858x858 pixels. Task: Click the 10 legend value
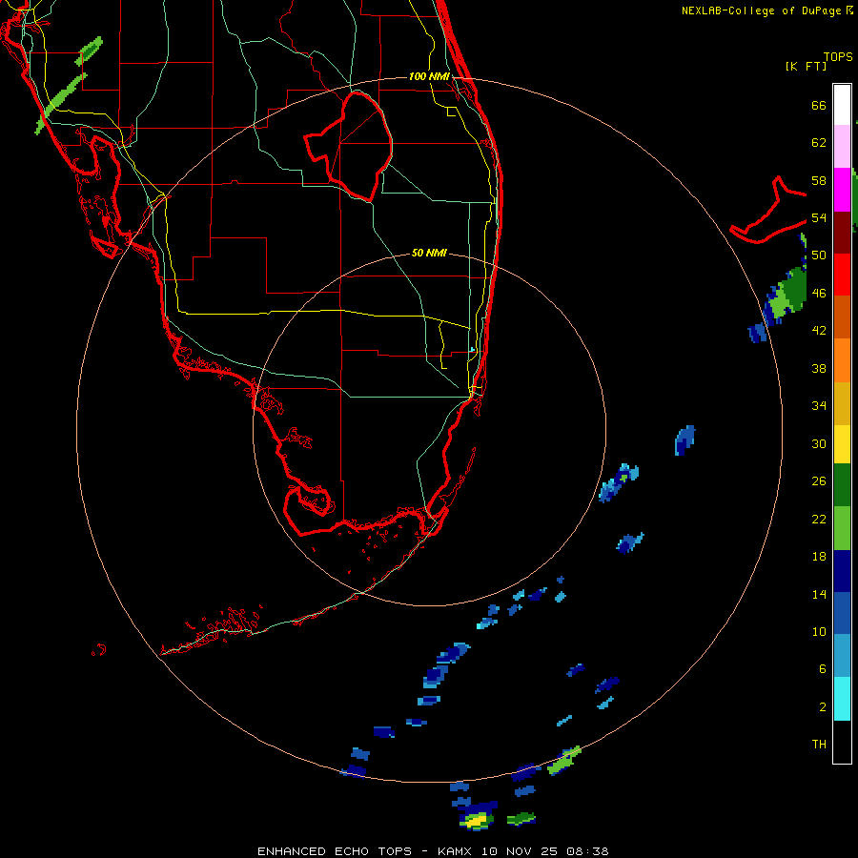(x=819, y=632)
